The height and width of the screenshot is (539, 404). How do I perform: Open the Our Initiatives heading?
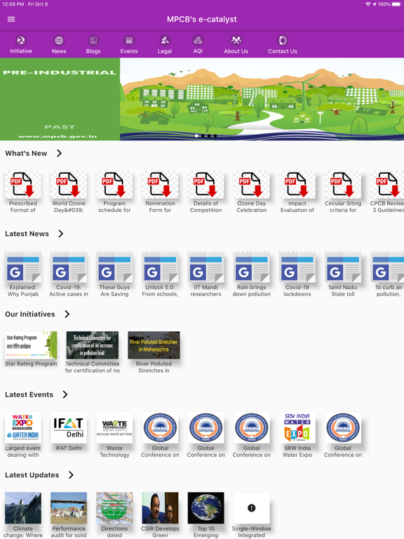[30, 314]
